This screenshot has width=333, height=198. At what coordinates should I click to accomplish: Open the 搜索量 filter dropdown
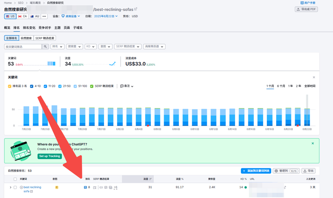point(74,46)
